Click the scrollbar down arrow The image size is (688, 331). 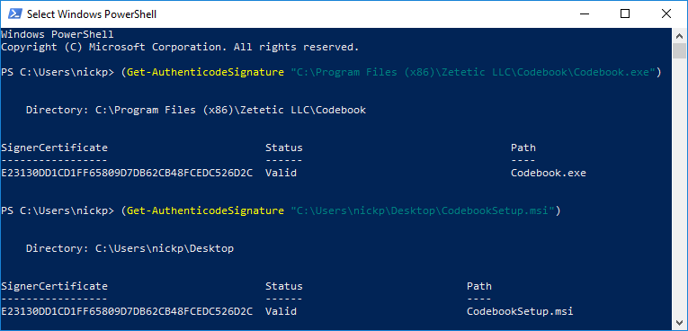tap(680, 322)
